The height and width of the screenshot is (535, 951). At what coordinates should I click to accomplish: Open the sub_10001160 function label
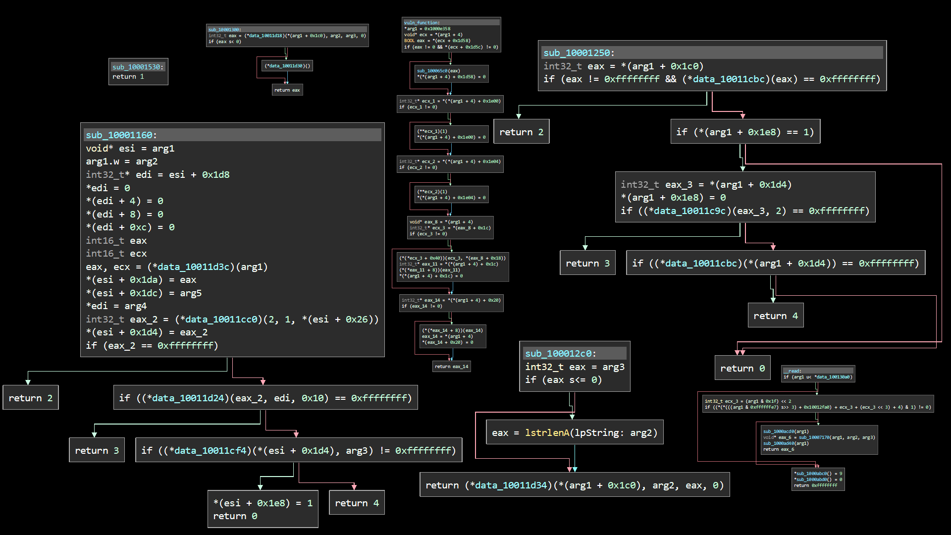(x=120, y=135)
